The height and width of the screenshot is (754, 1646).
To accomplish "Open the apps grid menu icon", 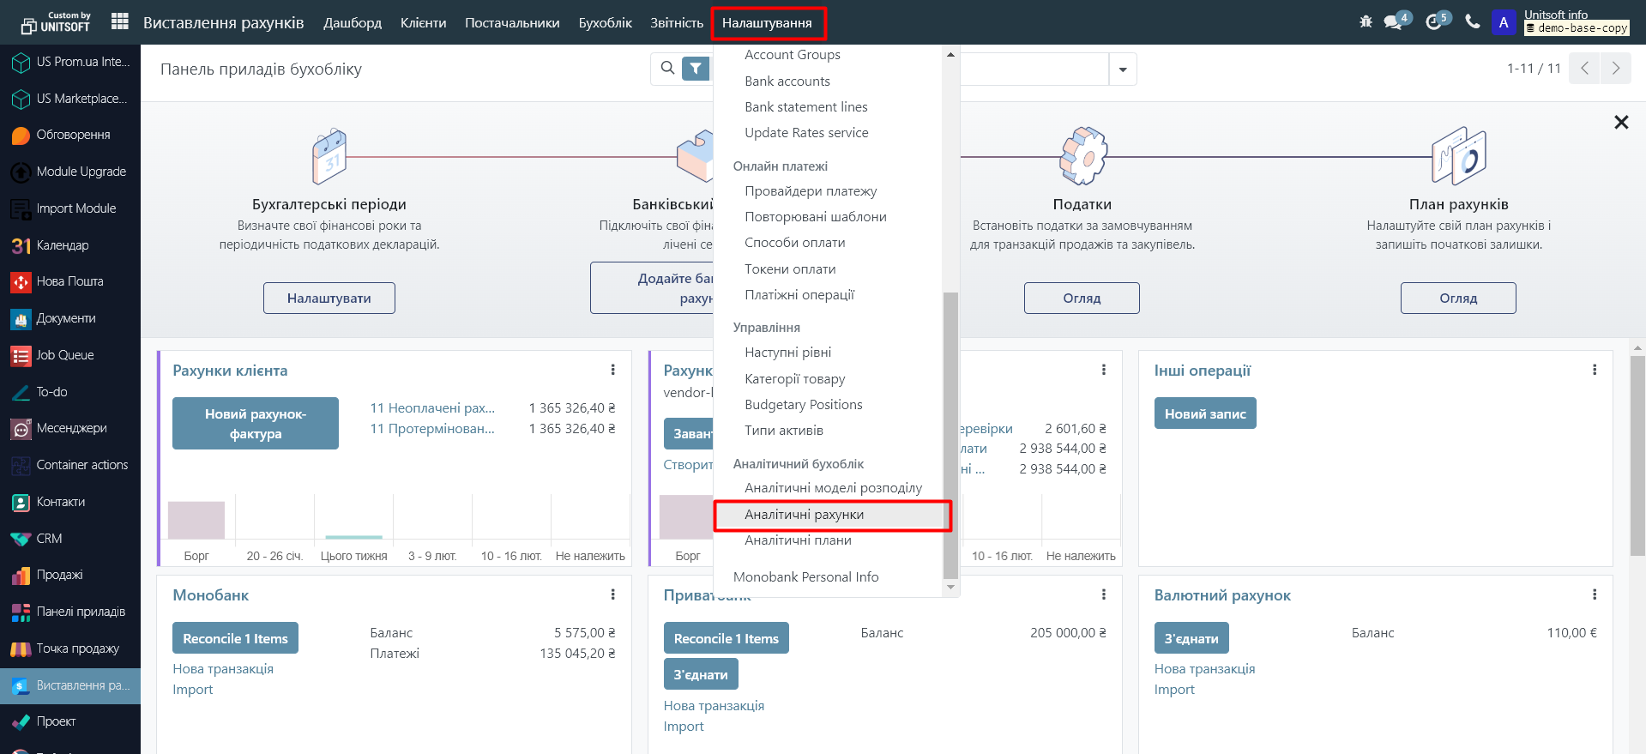I will (x=120, y=21).
